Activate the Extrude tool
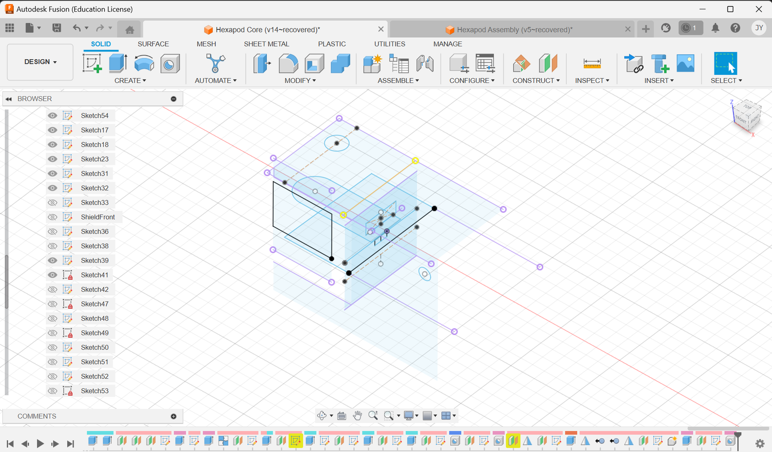The height and width of the screenshot is (452, 772). pyautogui.click(x=117, y=63)
